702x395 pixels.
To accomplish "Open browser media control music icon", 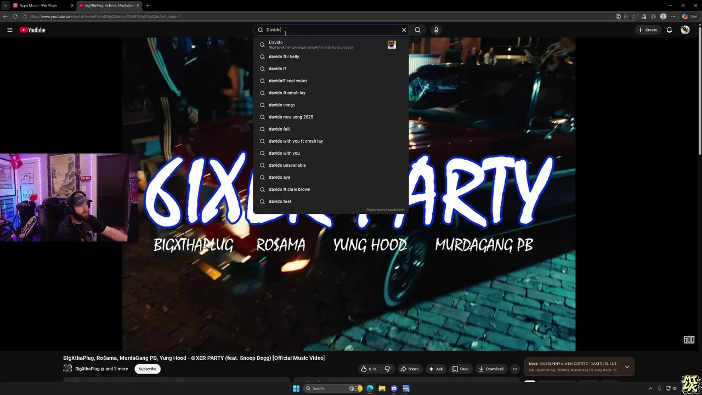I will [644, 16].
